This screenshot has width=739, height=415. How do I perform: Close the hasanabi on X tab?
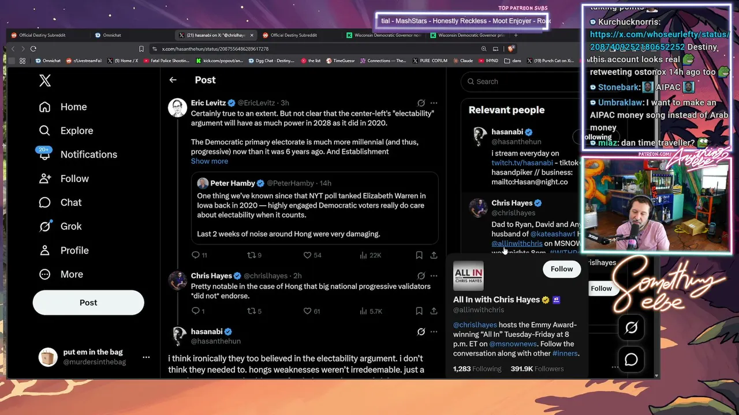point(252,35)
